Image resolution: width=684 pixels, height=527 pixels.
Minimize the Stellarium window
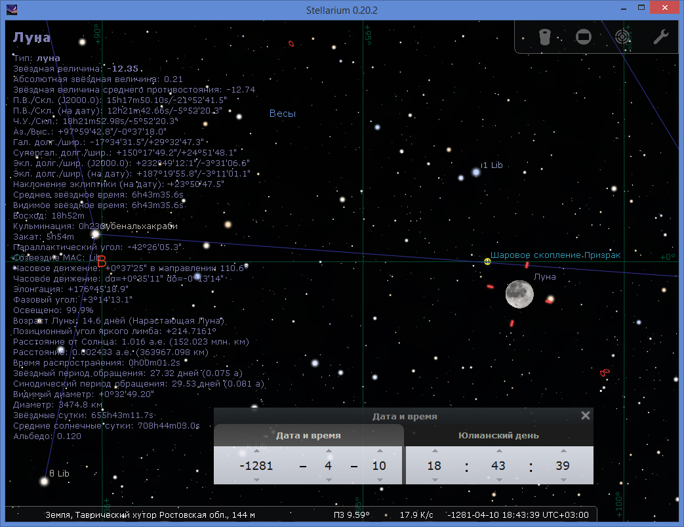tap(624, 8)
